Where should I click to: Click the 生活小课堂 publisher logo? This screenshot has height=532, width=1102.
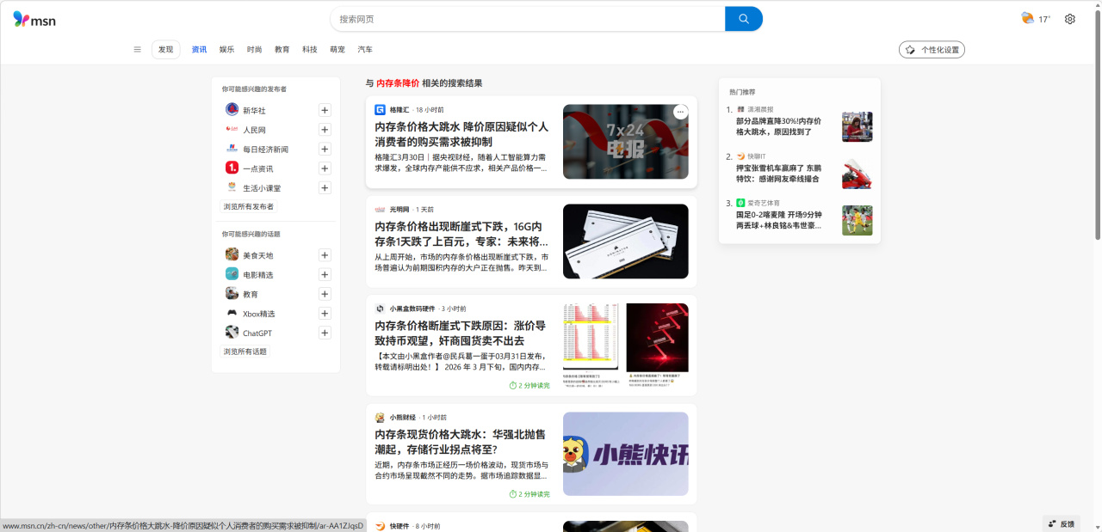click(232, 187)
